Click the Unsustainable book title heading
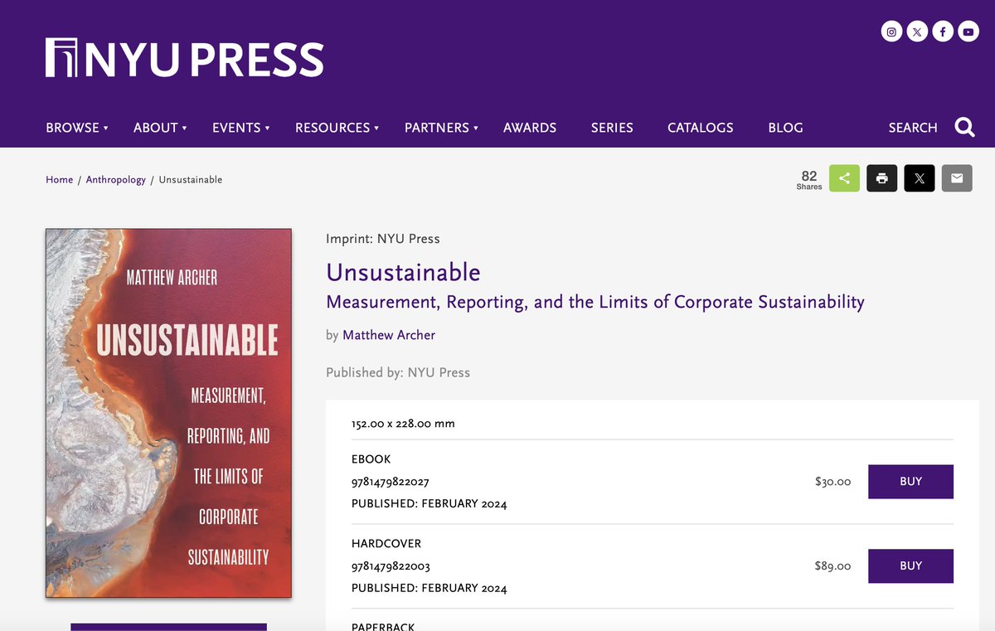Image resolution: width=995 pixels, height=631 pixels. tap(403, 272)
